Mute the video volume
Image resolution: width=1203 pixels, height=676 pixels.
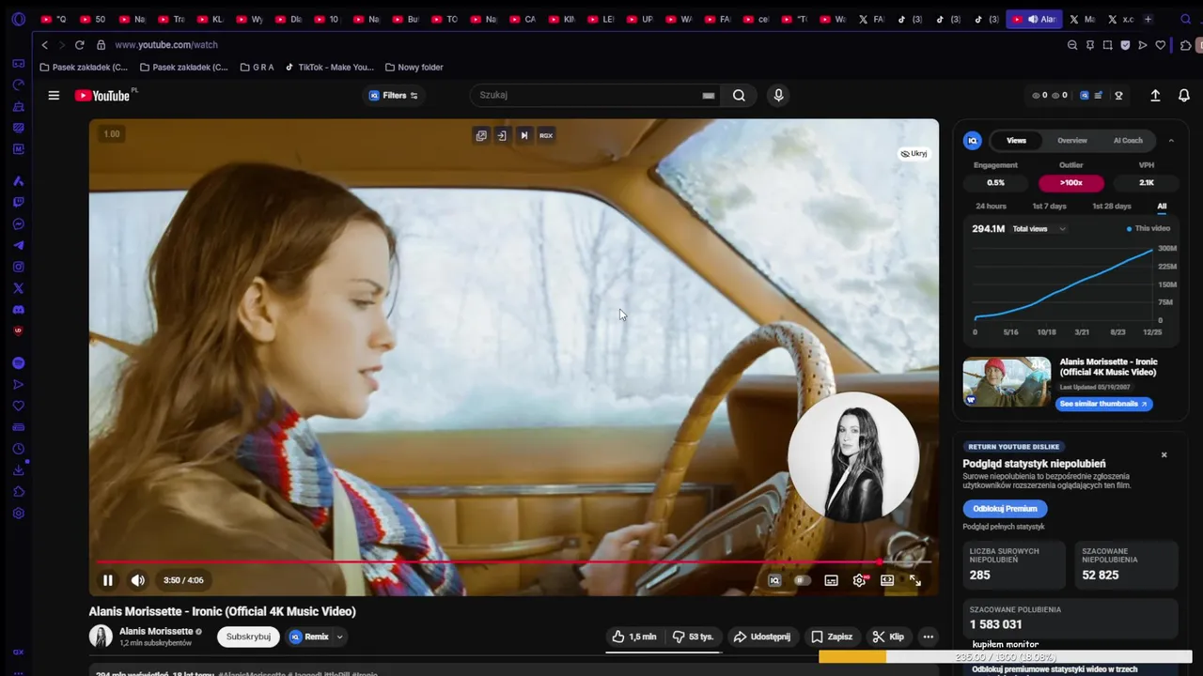[137, 580]
